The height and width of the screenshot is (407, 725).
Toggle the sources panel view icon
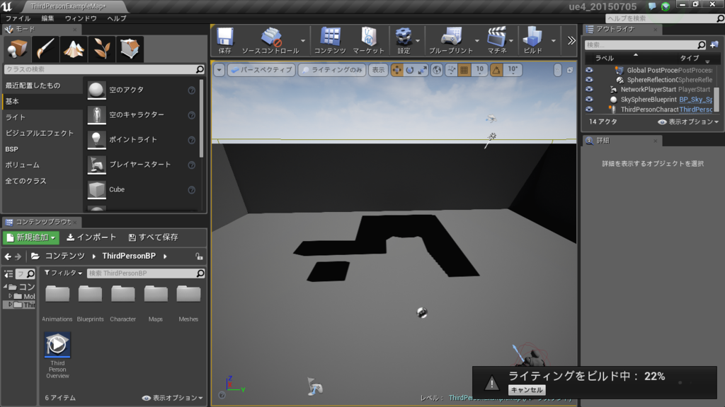8,273
